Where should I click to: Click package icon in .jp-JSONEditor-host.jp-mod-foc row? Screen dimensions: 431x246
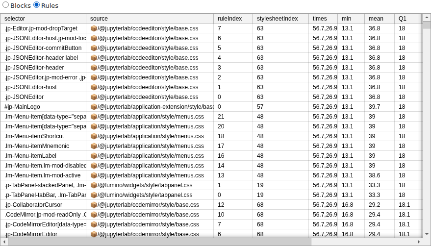[94, 38]
